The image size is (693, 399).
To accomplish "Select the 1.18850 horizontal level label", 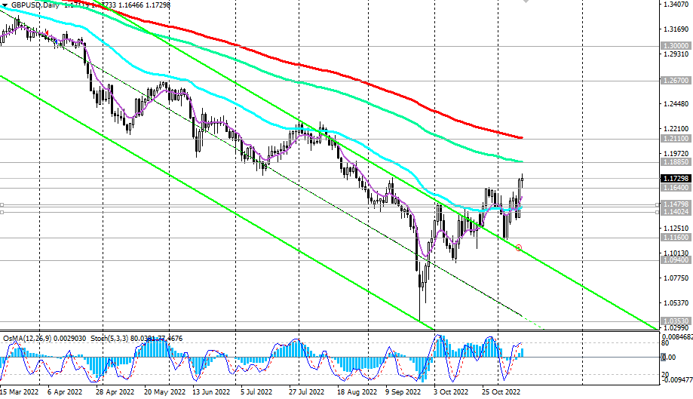I will click(x=676, y=162).
